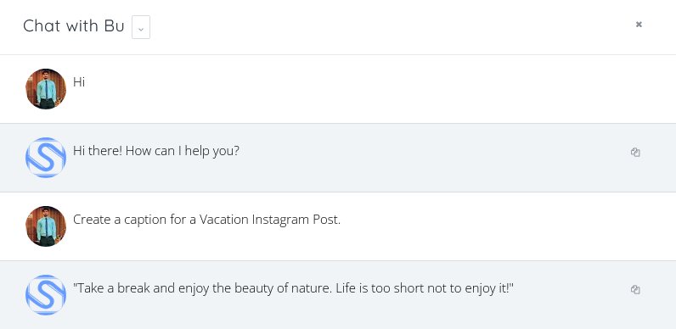Image resolution: width=676 pixels, height=329 pixels.
Task: Copy the generated vacation caption reply
Action: click(635, 289)
